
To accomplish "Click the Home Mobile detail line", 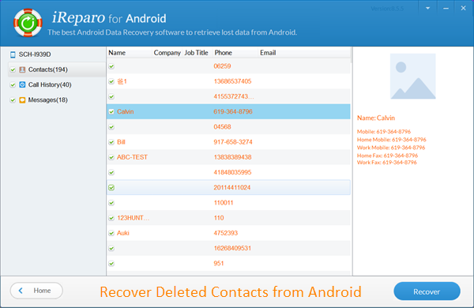I will pos(392,140).
